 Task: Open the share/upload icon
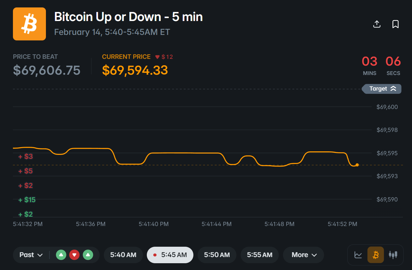tap(377, 24)
